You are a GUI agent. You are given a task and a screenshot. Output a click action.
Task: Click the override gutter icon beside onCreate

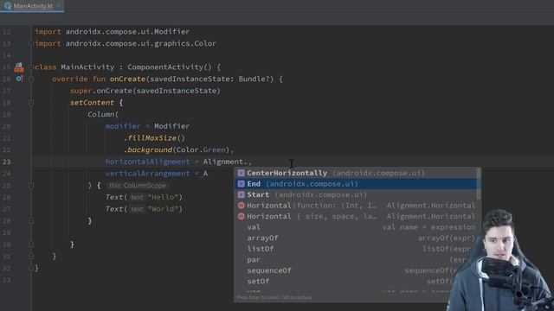pos(19,79)
